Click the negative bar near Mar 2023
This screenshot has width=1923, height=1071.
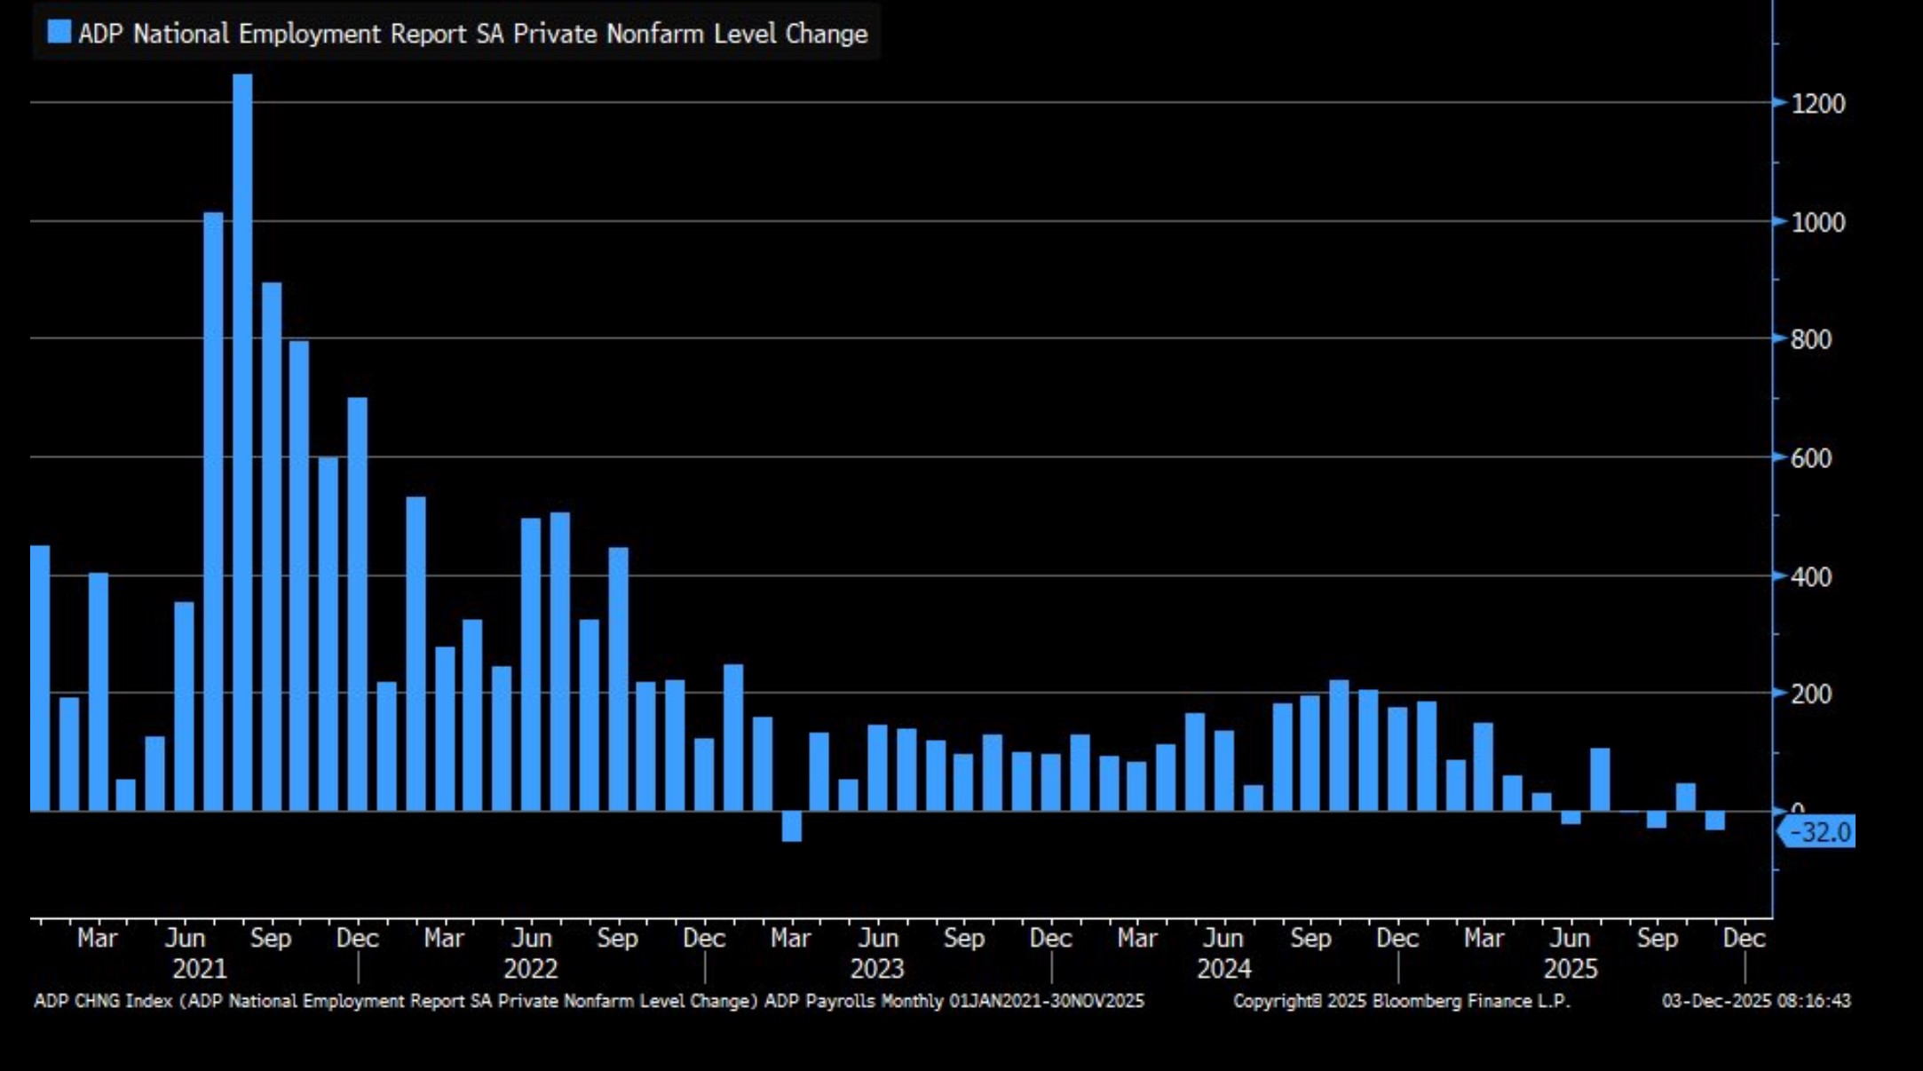click(791, 826)
